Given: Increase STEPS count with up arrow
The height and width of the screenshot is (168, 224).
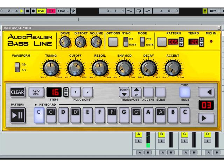Looking at the screenshot, I should click(x=66, y=90).
